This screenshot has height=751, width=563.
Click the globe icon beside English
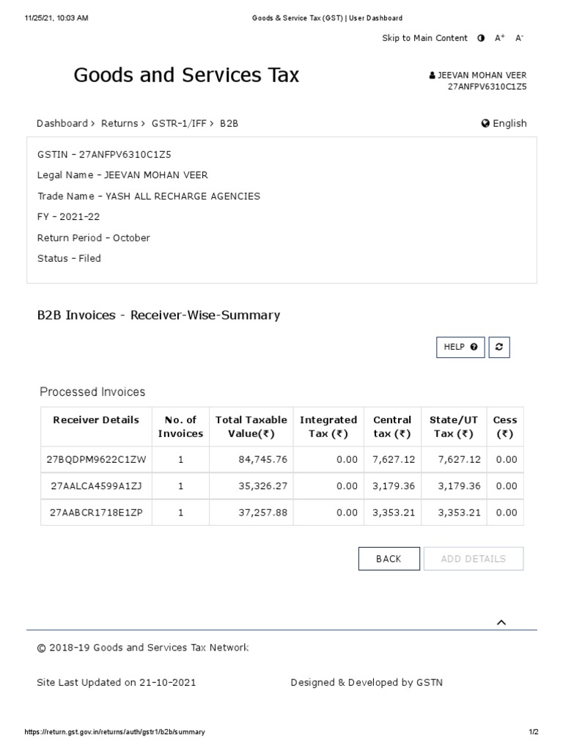click(485, 123)
